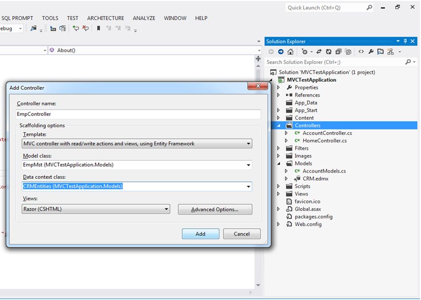Open Advanced Options dialog
This screenshot has height=300, width=421.
point(215,209)
